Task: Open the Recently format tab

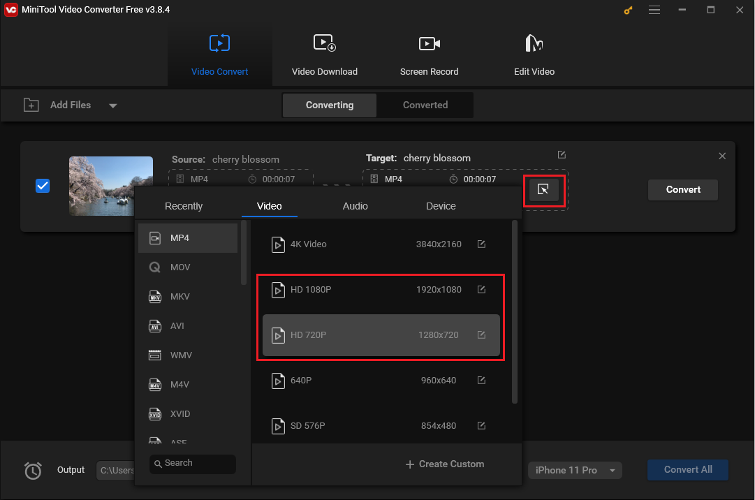Action: click(x=184, y=206)
